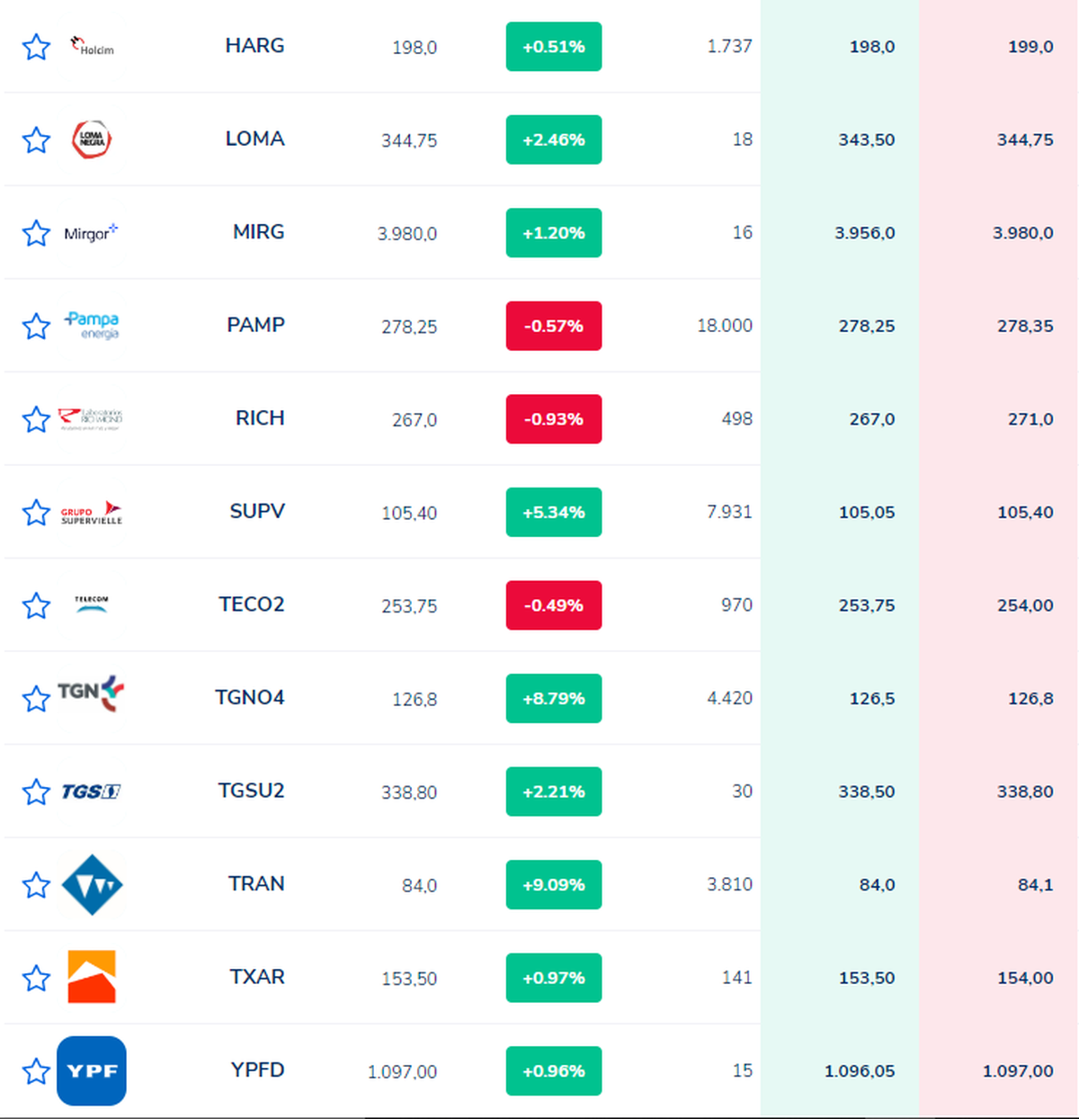
Task: Click the -0.57% change badge for PAMP
Action: click(x=554, y=326)
